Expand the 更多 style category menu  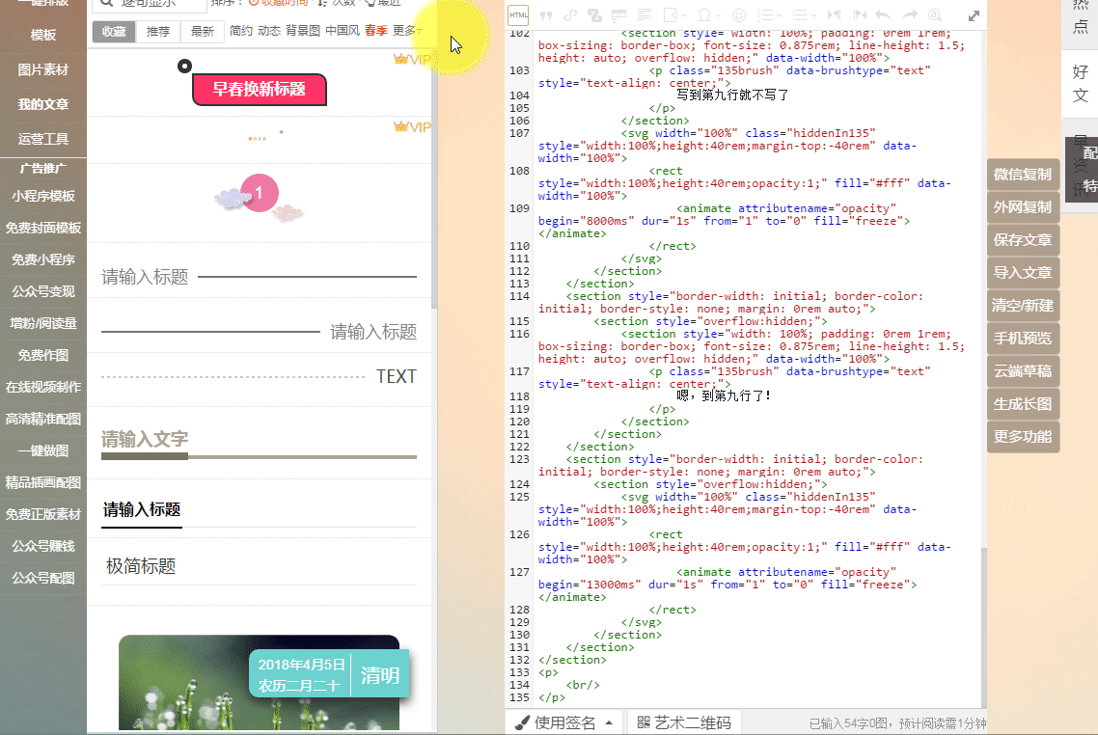coord(408,31)
